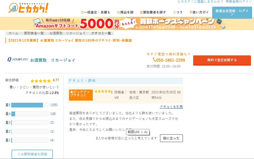The image size is (254, 159).
Task: Click the 2人のお客様が役に立った text
Action: click(127, 138)
